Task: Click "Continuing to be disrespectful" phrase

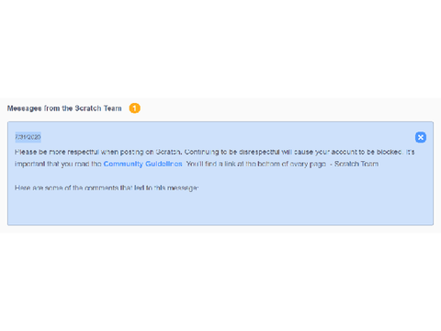Action: click(x=232, y=152)
